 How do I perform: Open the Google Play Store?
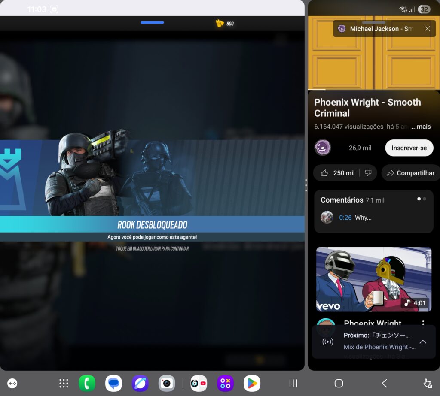pyautogui.click(x=252, y=383)
